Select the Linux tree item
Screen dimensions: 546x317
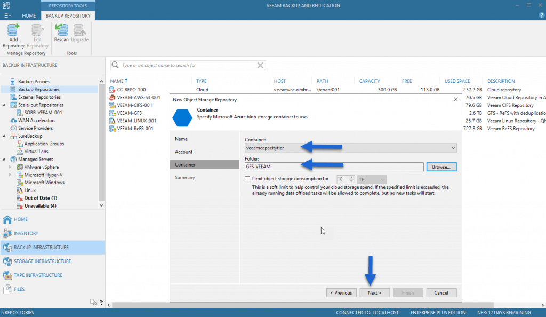coord(30,191)
